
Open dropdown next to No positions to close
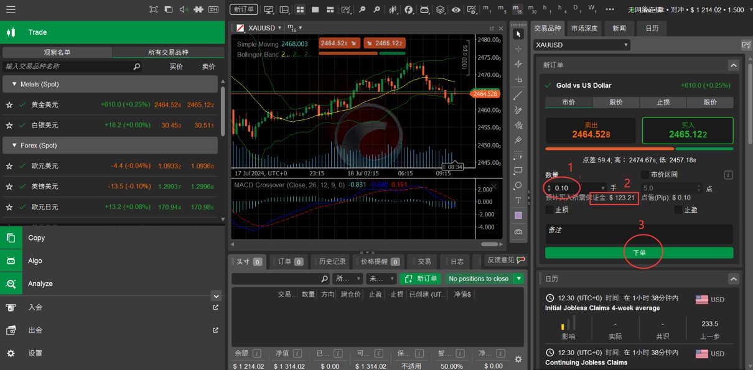518,279
